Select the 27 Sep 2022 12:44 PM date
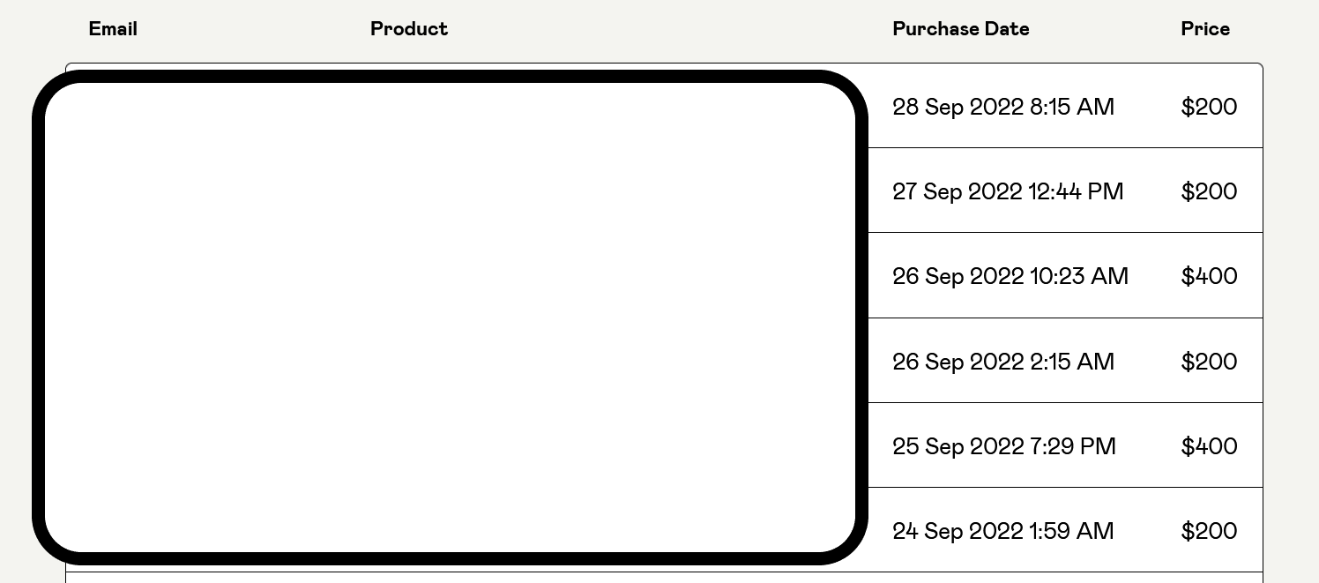Screen dimensions: 1319x583 pos(1008,191)
